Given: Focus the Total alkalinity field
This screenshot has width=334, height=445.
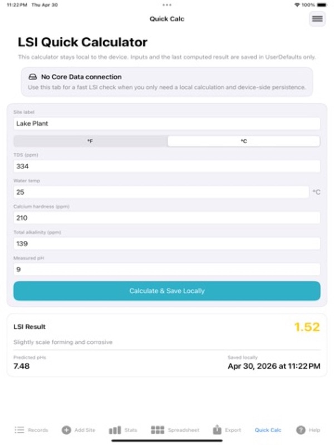Looking at the screenshot, I should pyautogui.click(x=167, y=244).
